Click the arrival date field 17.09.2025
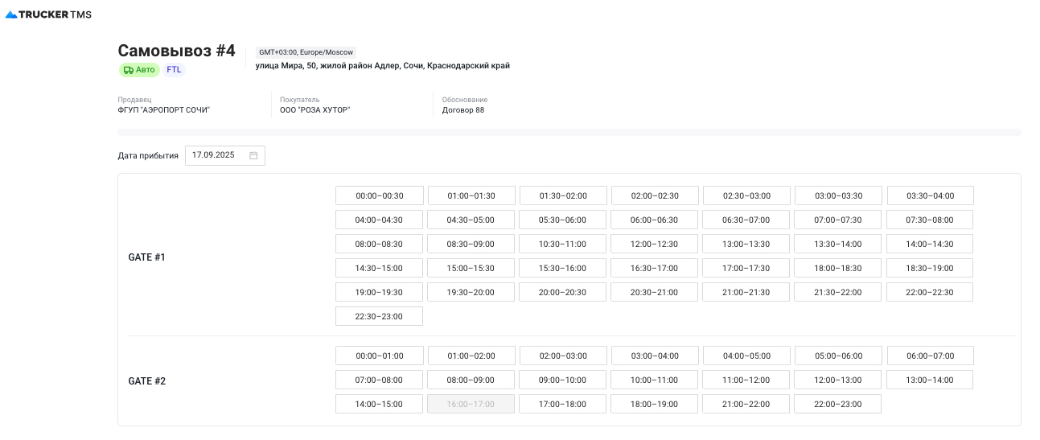1040x440 pixels. pyautogui.click(x=214, y=155)
